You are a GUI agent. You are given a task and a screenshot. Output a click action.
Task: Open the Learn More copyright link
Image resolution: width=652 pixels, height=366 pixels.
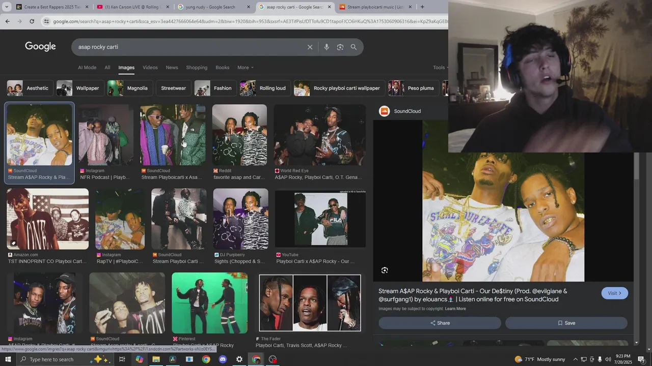(455, 309)
